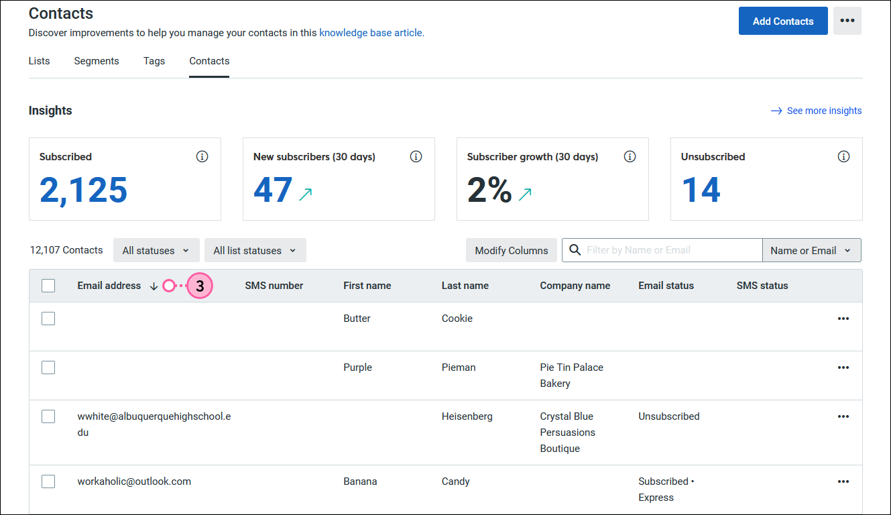Click the Company name column header
The height and width of the screenshot is (515, 891).
[x=575, y=286]
